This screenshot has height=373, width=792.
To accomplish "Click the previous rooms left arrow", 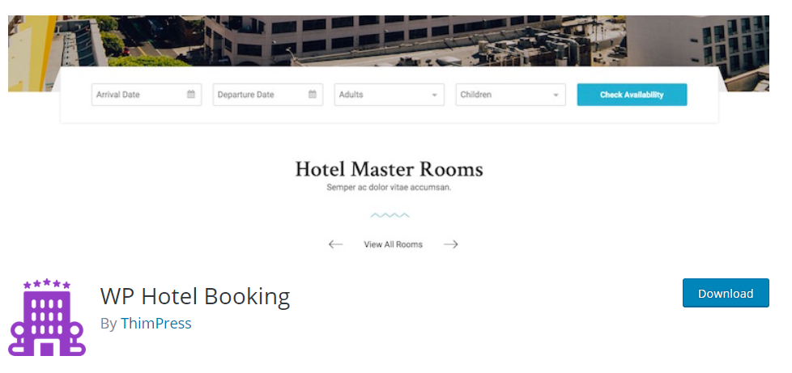I will [335, 244].
